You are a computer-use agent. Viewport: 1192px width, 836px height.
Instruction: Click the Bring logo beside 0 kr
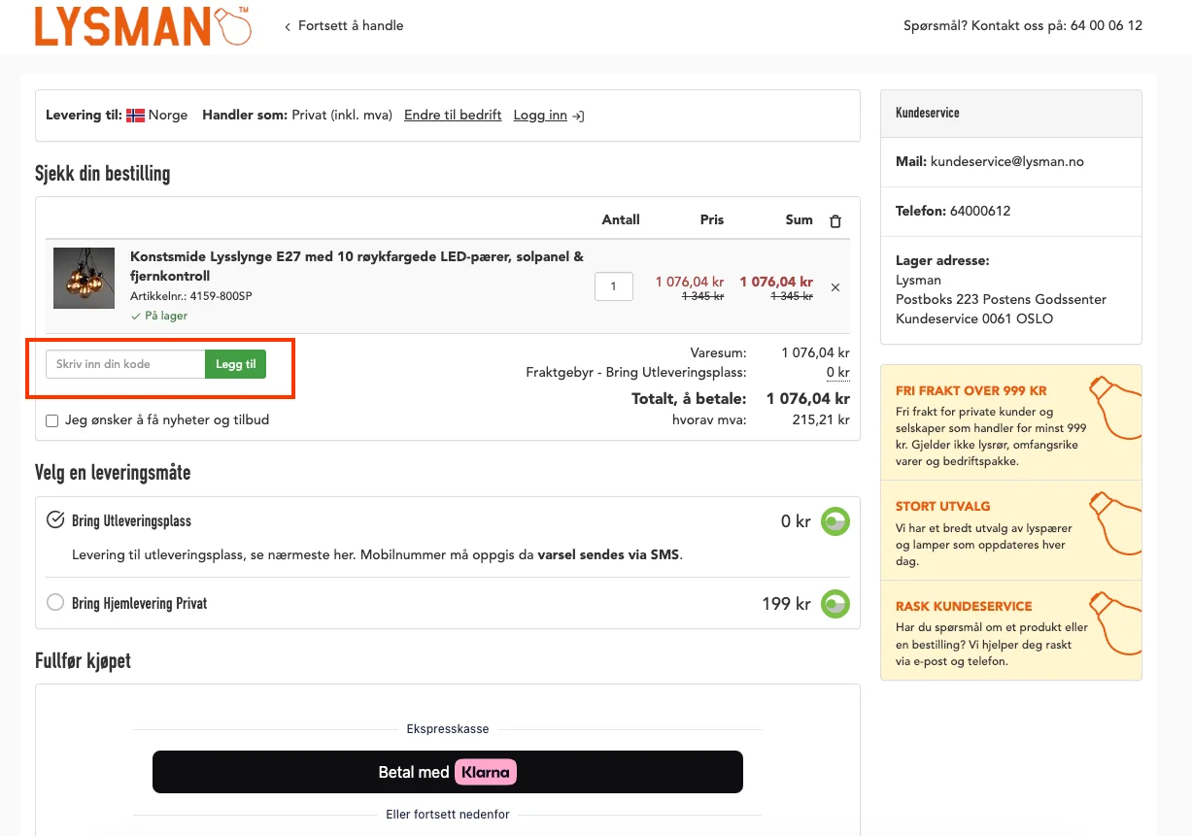click(835, 521)
